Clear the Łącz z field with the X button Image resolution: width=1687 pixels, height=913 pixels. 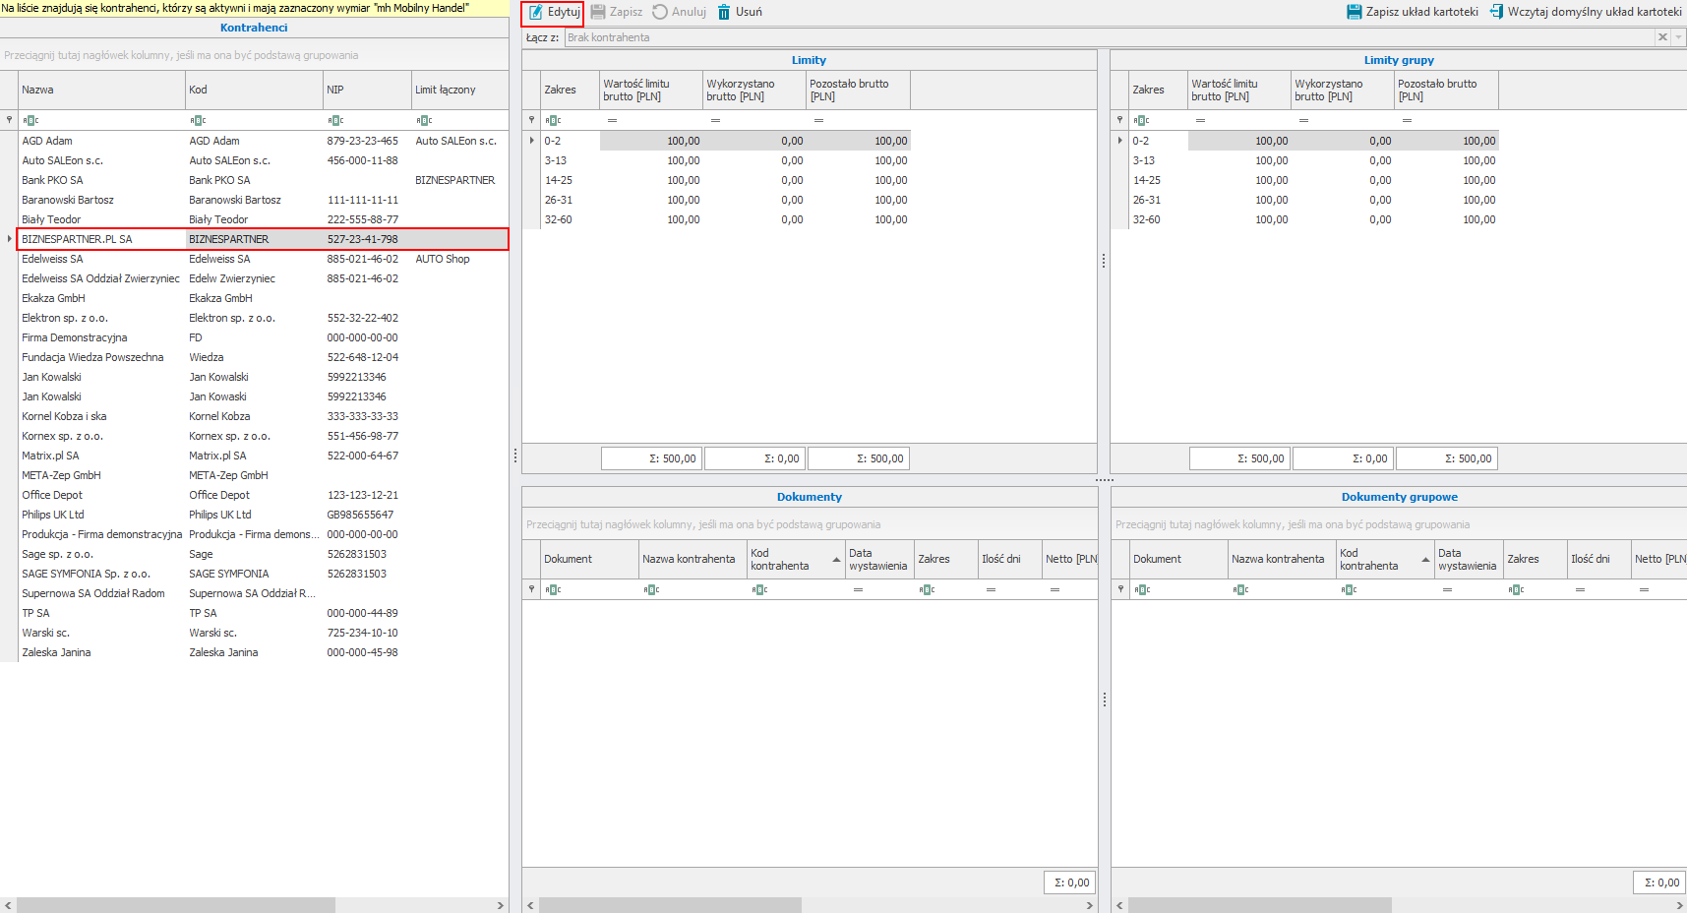click(x=1662, y=37)
